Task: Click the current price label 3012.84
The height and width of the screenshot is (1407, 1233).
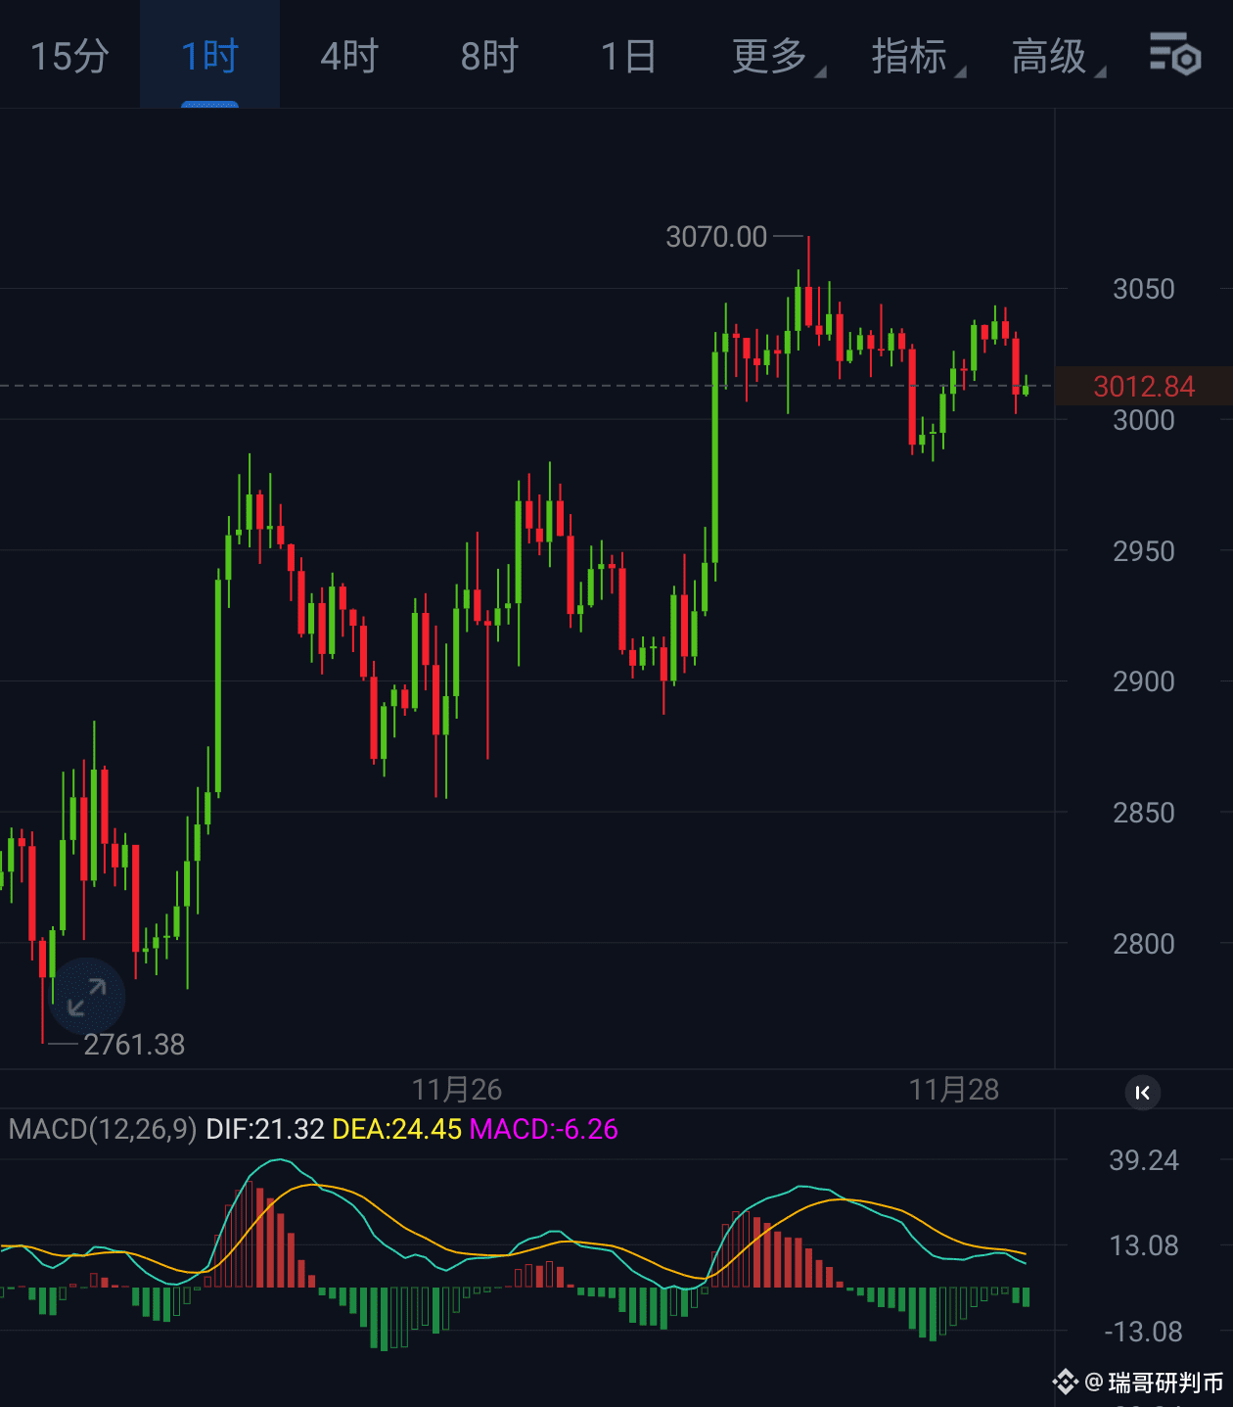Action: coord(1144,387)
